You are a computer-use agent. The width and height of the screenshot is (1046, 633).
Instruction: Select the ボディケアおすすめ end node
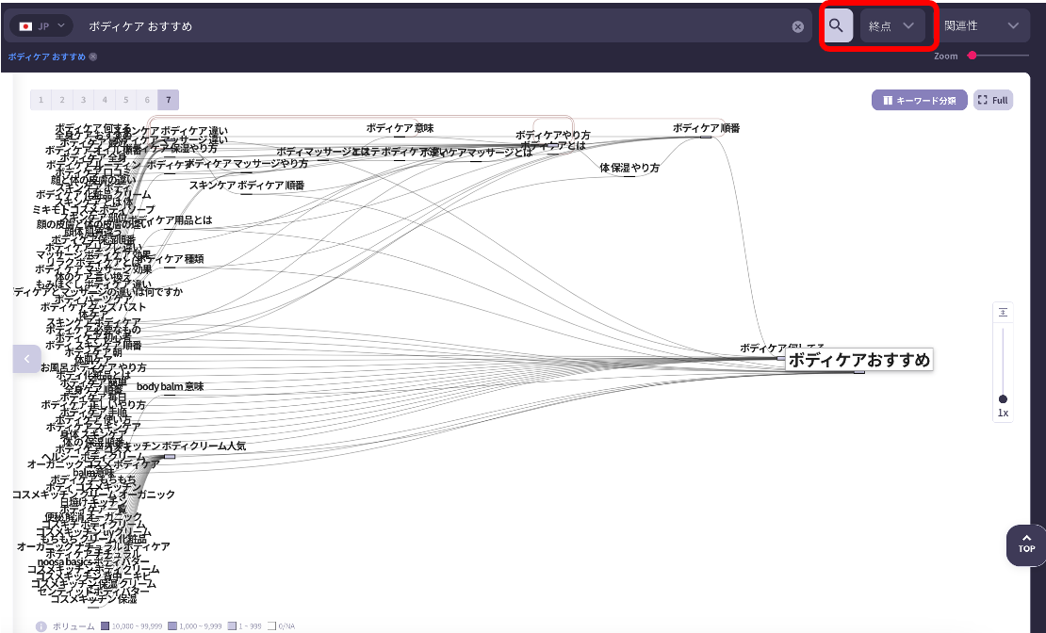coord(858,360)
